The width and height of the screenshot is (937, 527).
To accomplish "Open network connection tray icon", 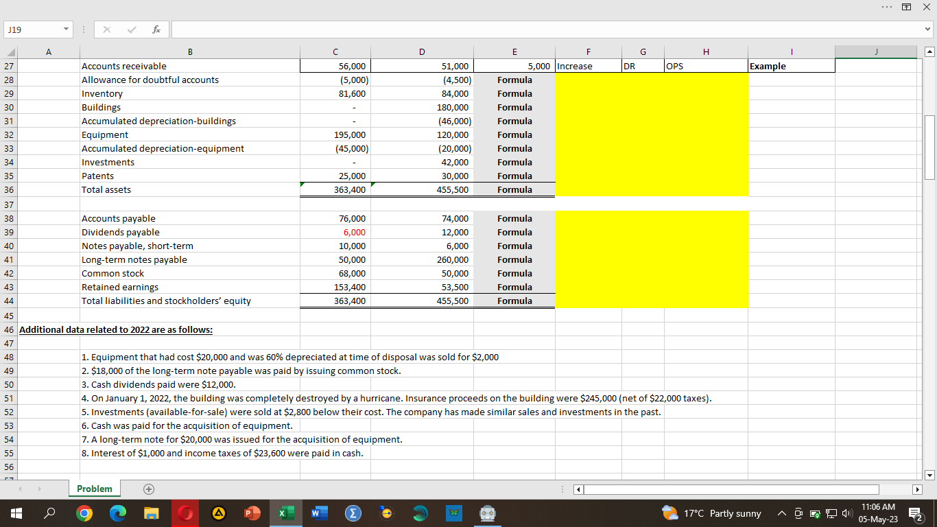I will coord(831,513).
